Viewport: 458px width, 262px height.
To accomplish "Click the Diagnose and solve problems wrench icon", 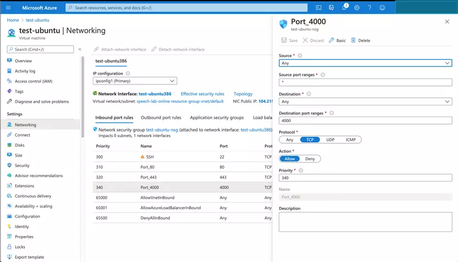I will 9,102.
